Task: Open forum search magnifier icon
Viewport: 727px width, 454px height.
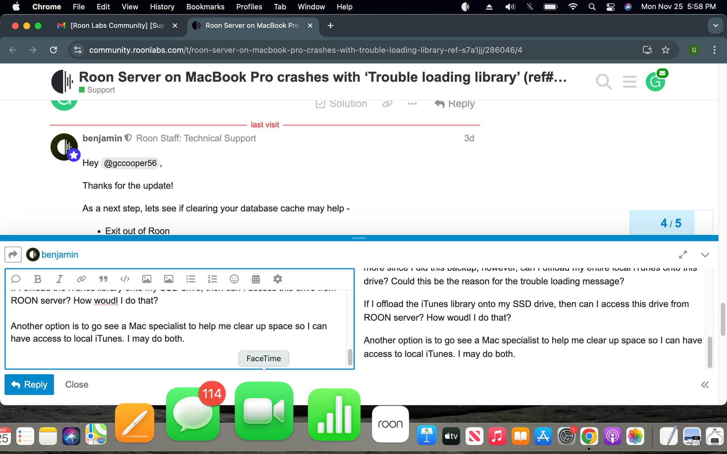Action: point(604,81)
